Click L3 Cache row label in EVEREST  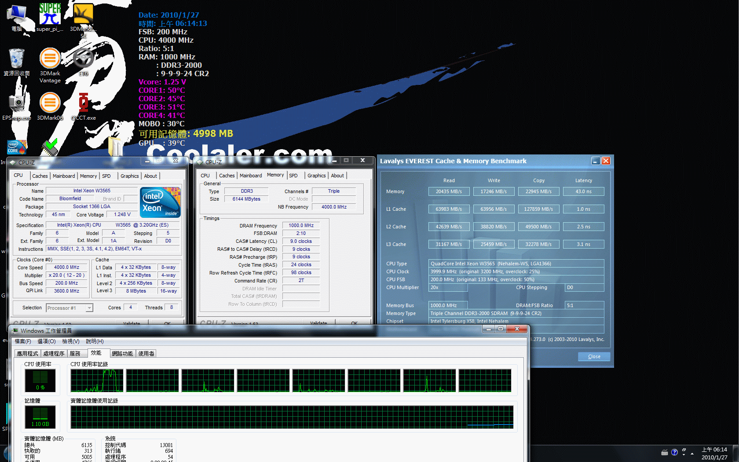pos(396,244)
